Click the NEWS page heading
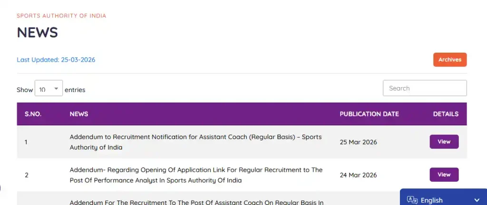Viewport: 487px width, 205px height. [37, 32]
